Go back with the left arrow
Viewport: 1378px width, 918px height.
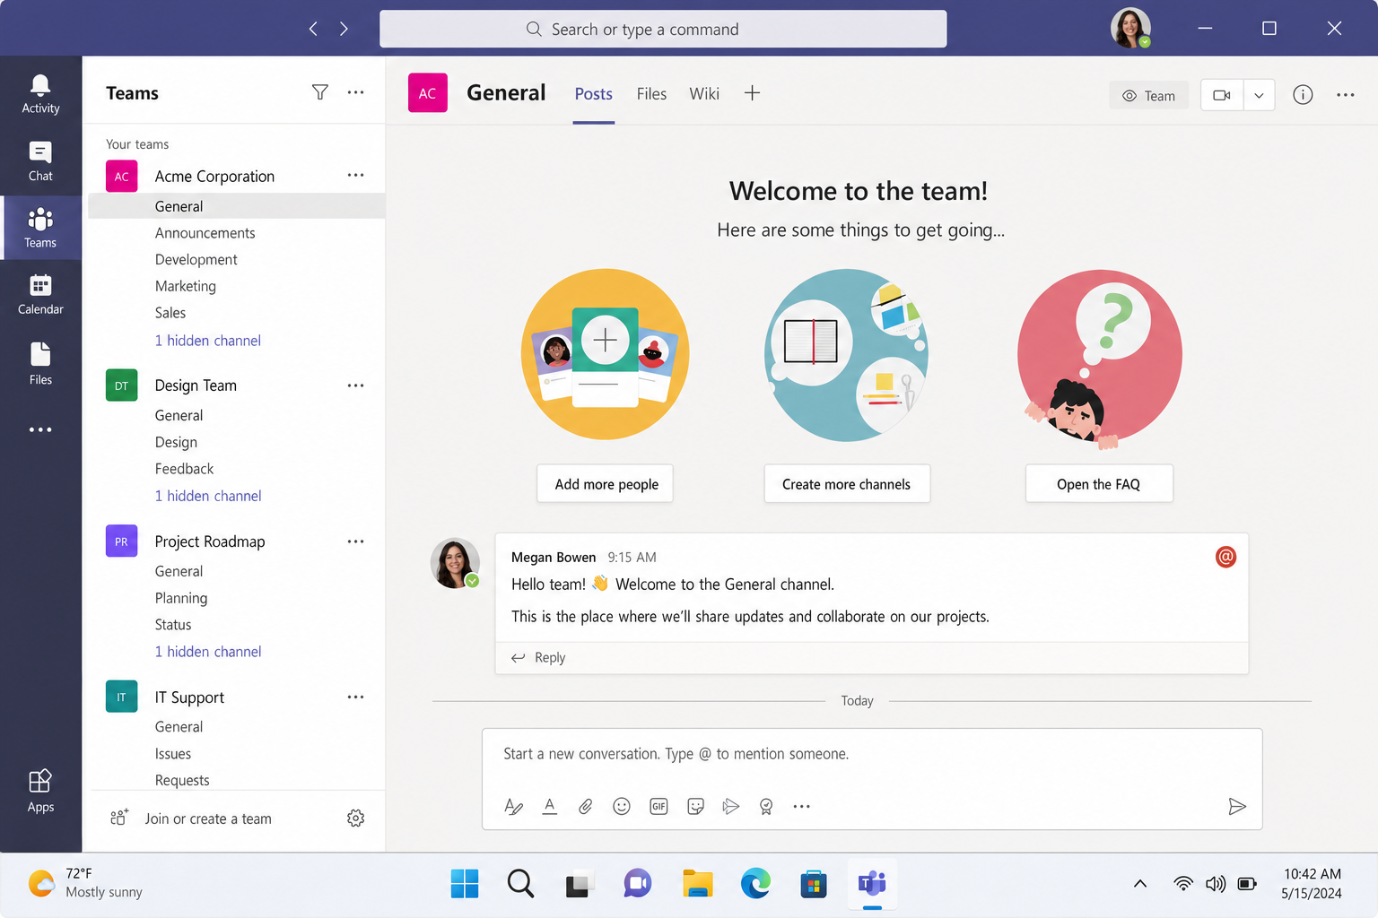(x=313, y=29)
